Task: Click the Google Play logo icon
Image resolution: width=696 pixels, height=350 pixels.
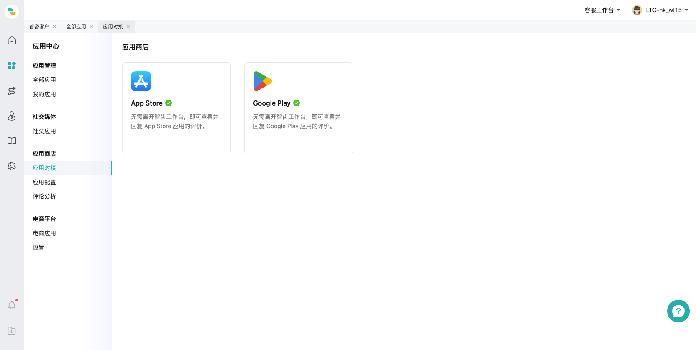Action: 263,81
